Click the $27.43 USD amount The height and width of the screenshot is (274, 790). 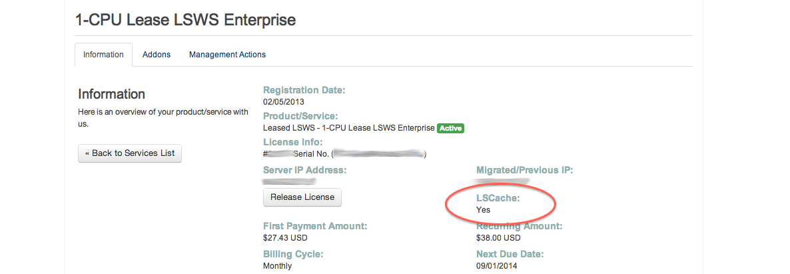pyautogui.click(x=285, y=238)
